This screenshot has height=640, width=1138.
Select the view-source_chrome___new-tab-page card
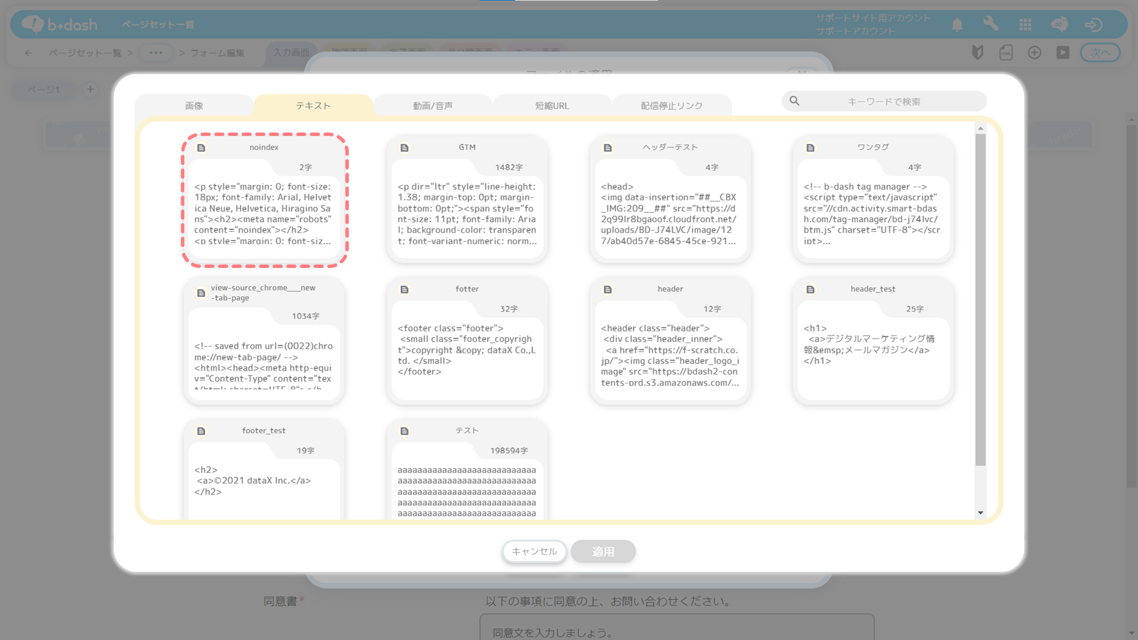(264, 341)
